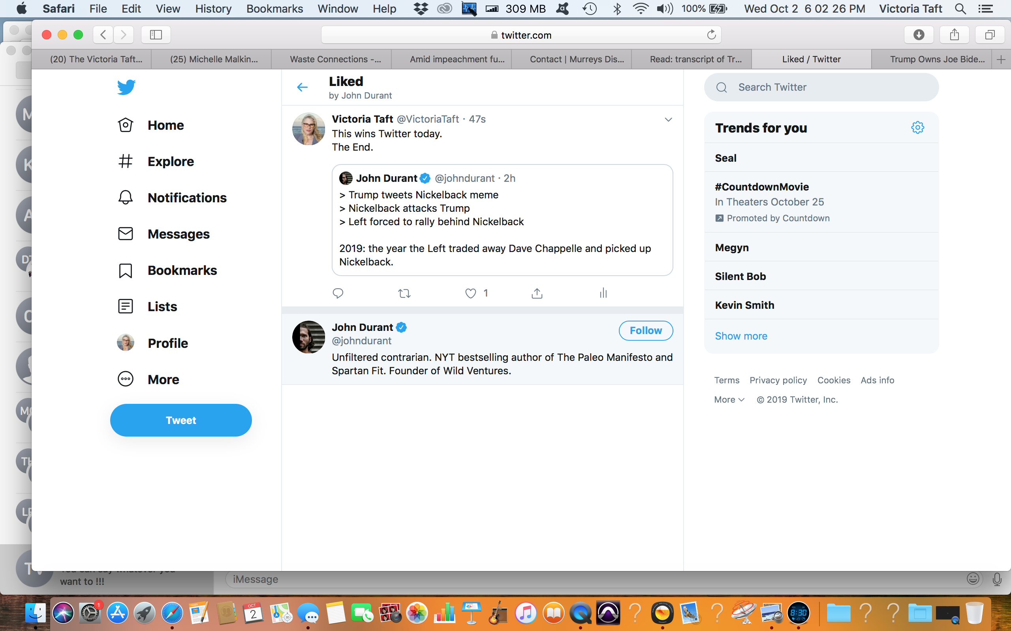Like Victoria Taft's tweet heart
The width and height of the screenshot is (1011, 631).
click(x=470, y=293)
